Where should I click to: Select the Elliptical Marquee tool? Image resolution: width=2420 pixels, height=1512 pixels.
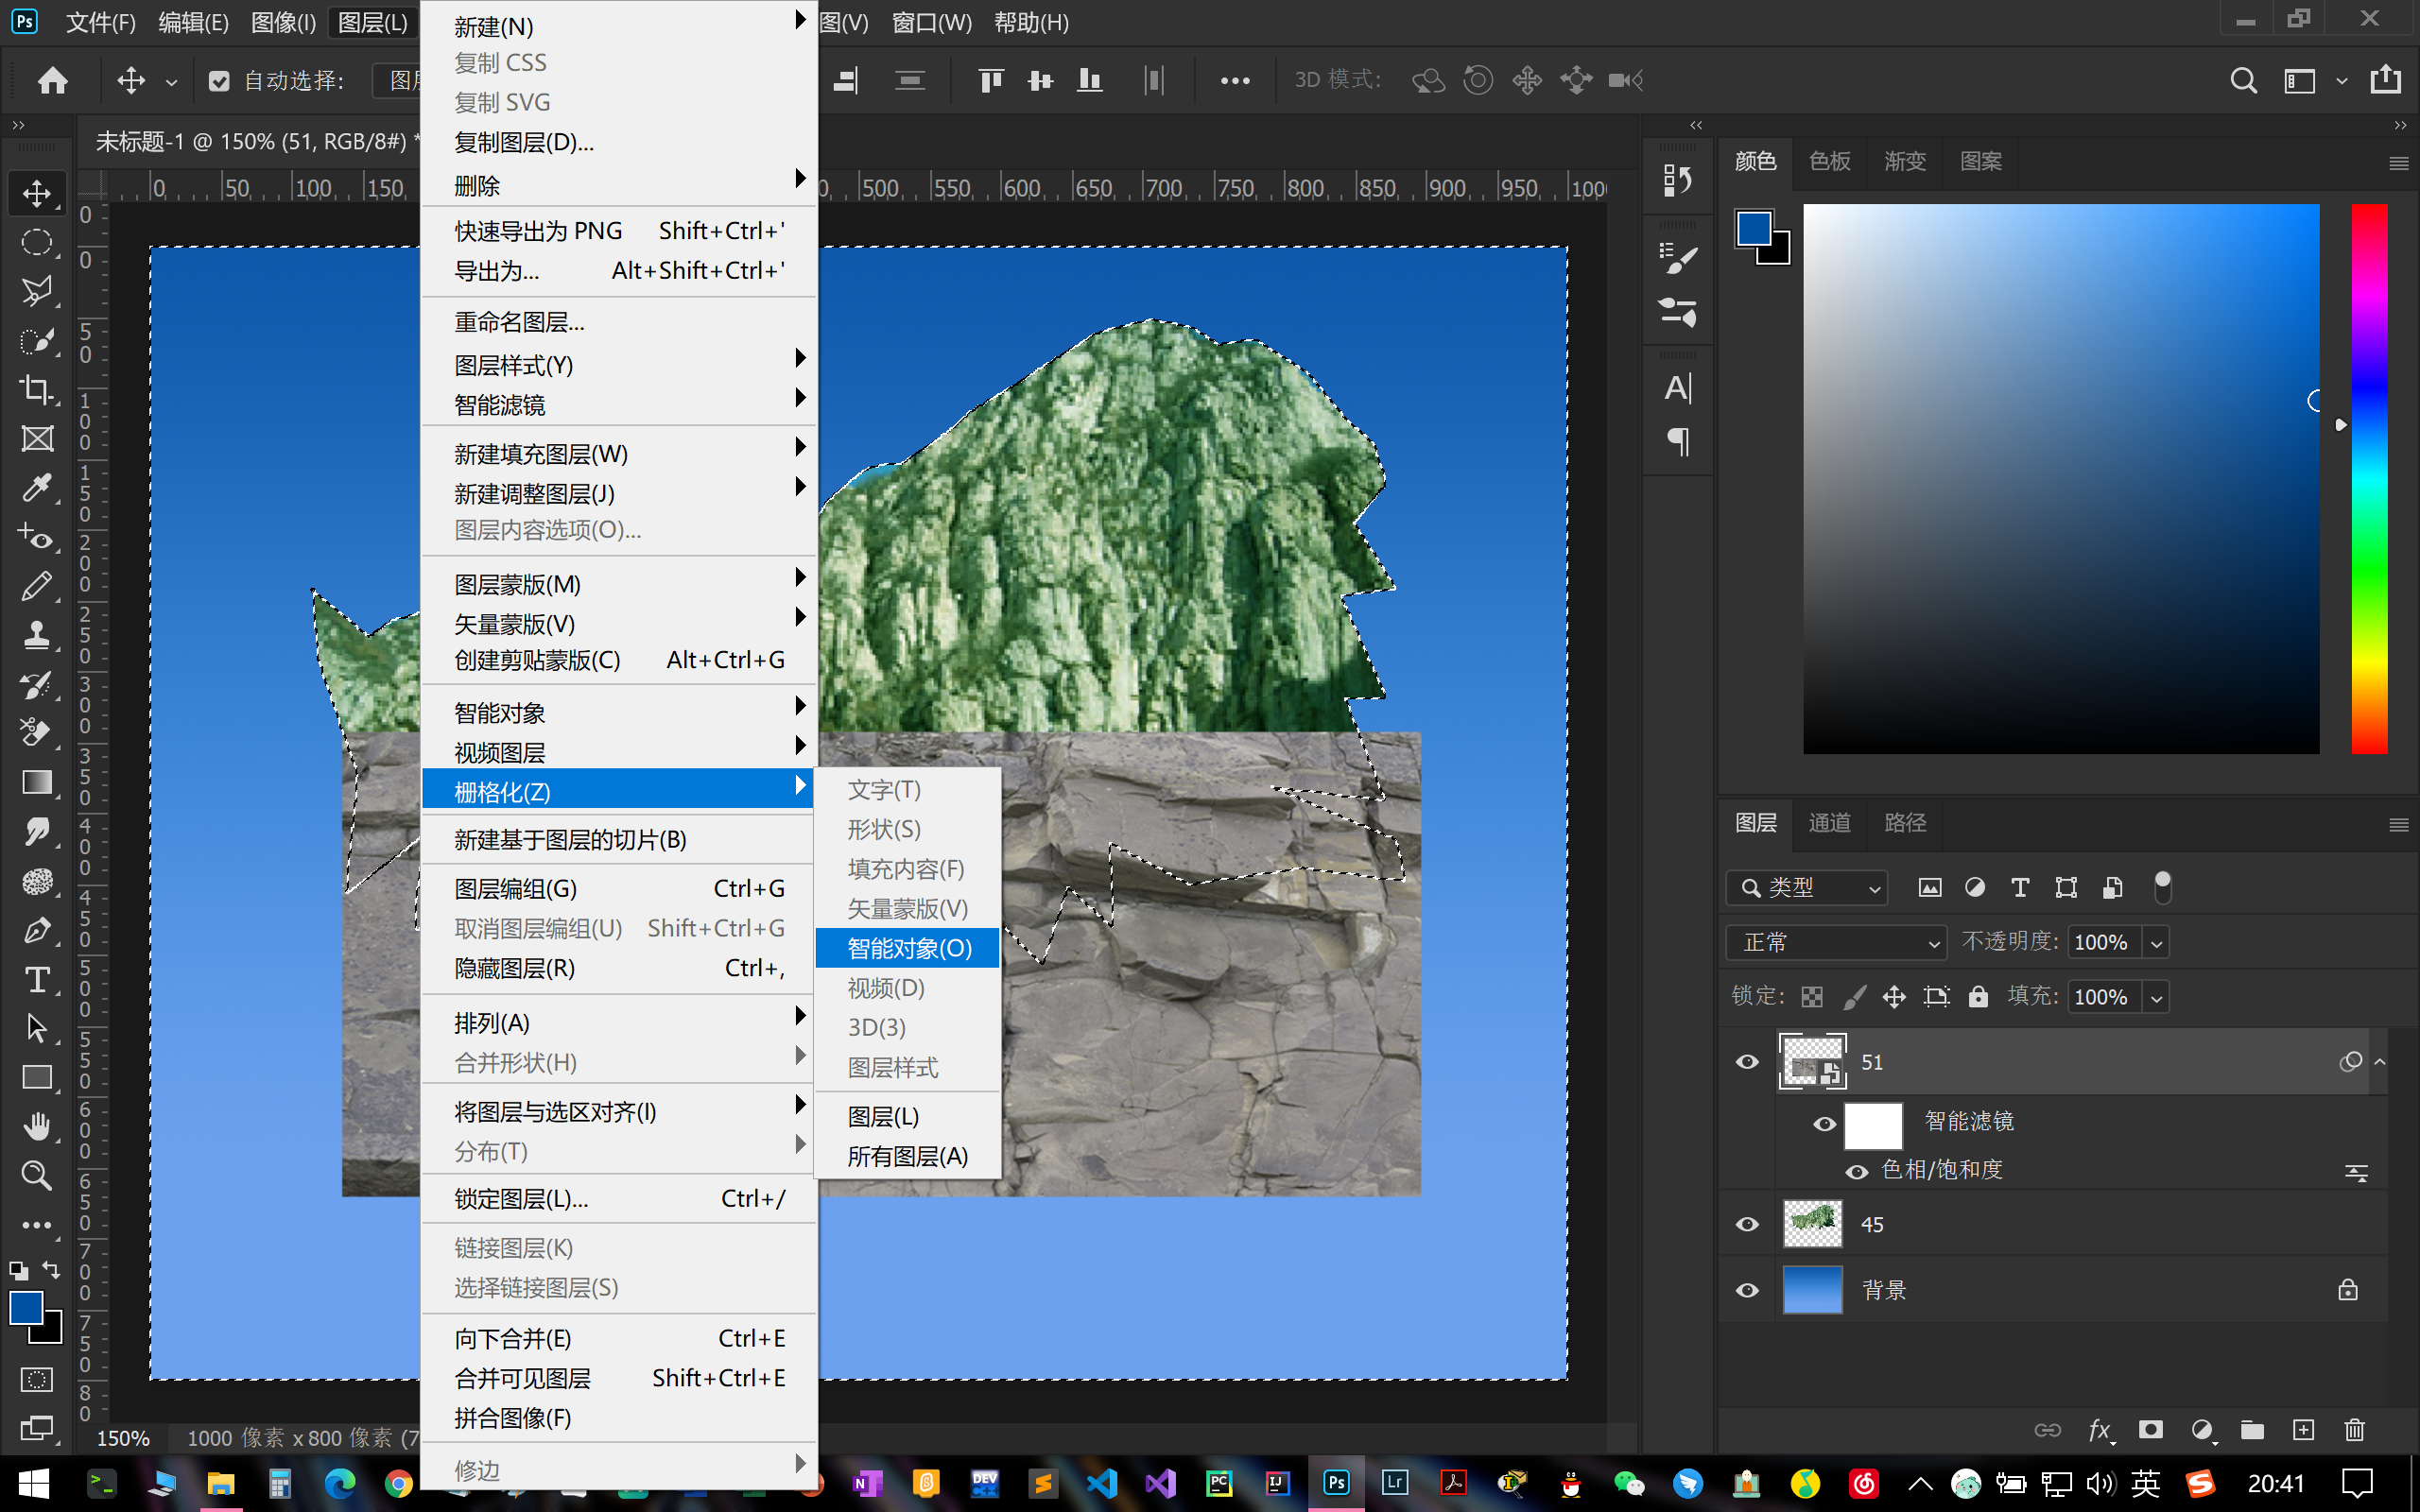pos(37,242)
